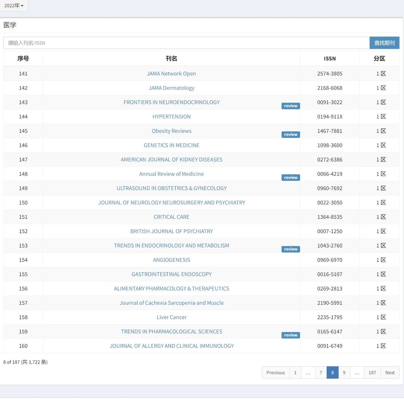This screenshot has width=404, height=402.
Task: Sort by 分区 column header
Action: [379, 59]
